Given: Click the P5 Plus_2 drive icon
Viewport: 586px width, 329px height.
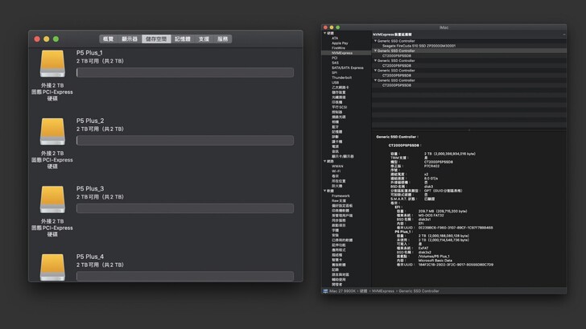Looking at the screenshot, I should pyautogui.click(x=52, y=130).
